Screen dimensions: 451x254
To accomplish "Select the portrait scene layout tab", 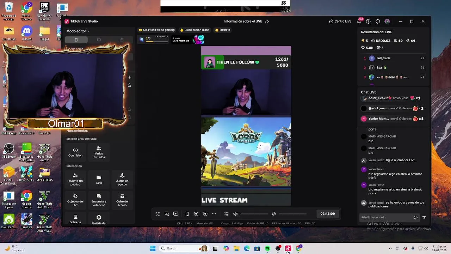I will click(x=76, y=40).
